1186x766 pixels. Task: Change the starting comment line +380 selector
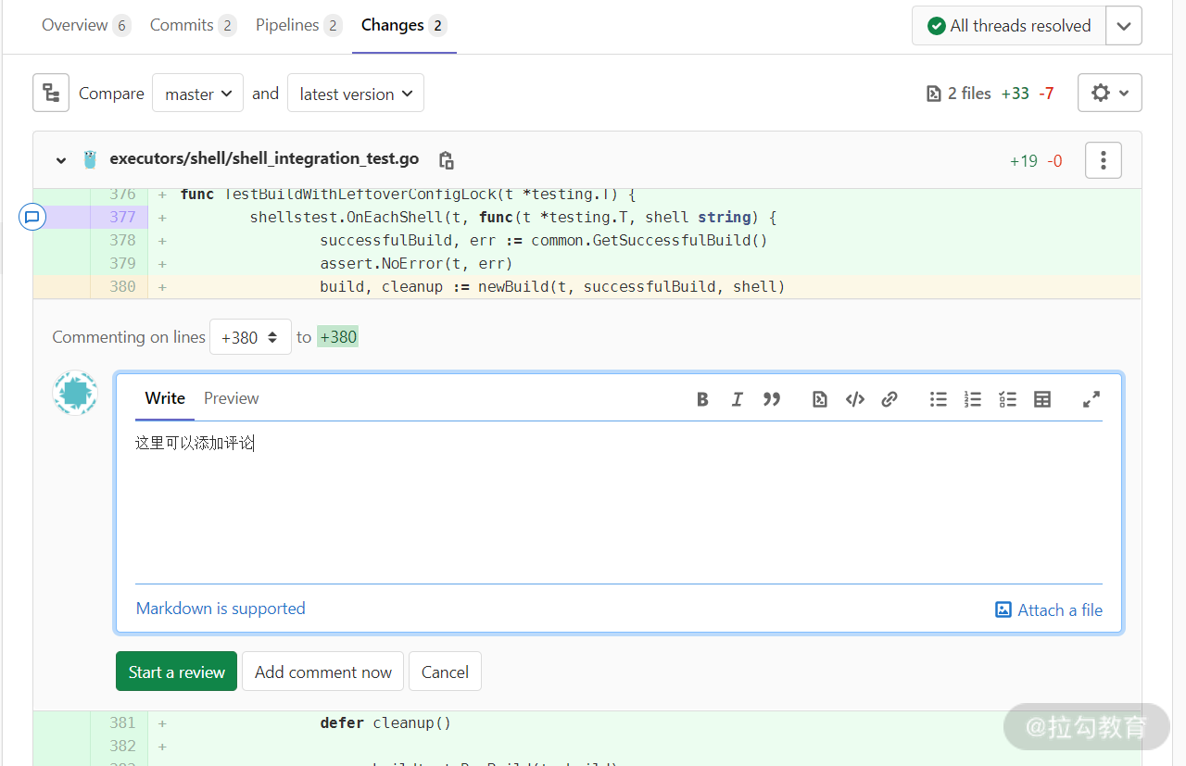(250, 337)
